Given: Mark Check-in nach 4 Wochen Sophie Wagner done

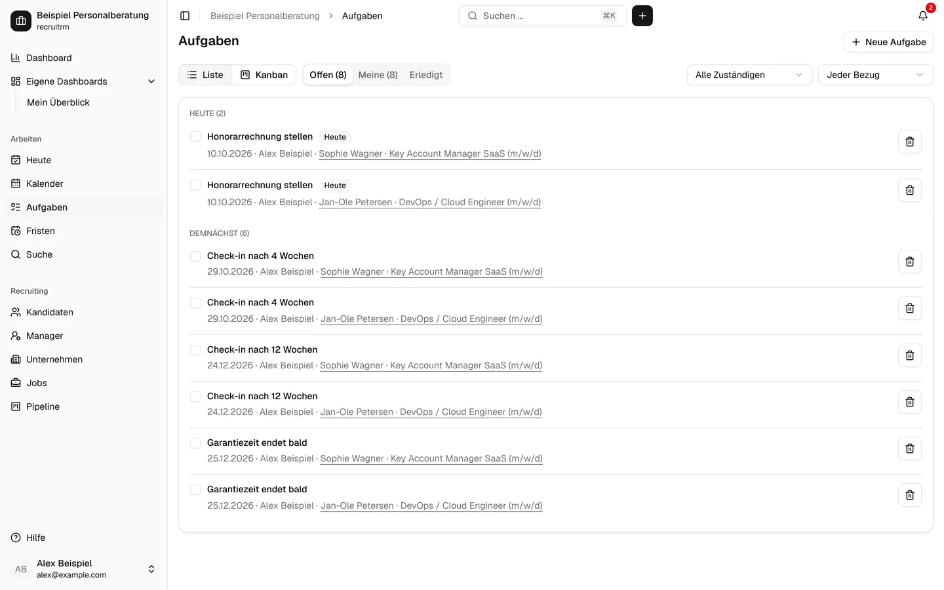Looking at the screenshot, I should (195, 256).
